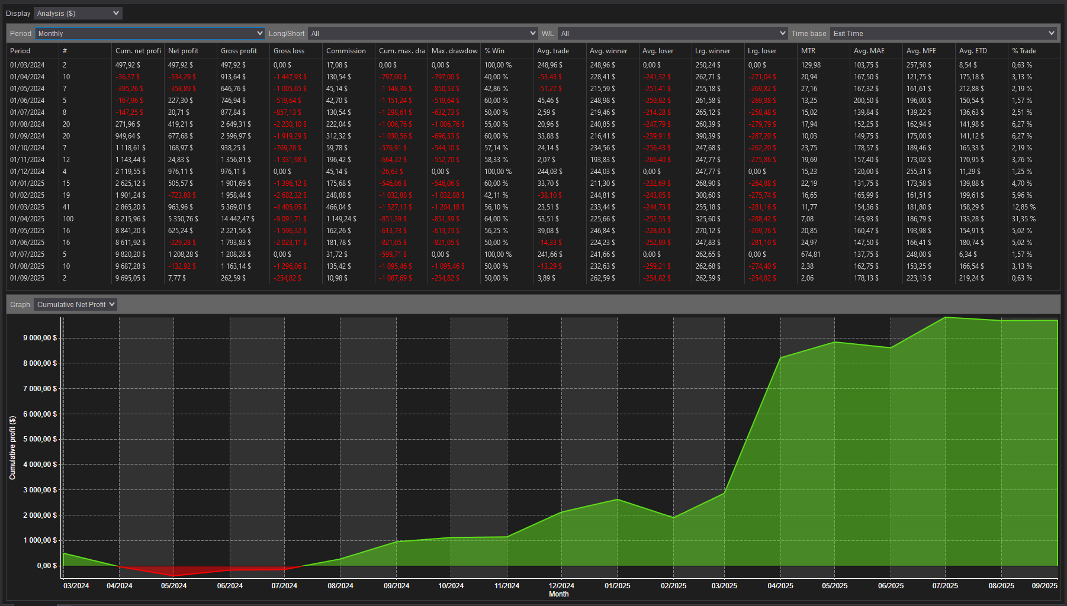1067x606 pixels.
Task: Select the 01/07/2024 period row
Action: [533, 112]
